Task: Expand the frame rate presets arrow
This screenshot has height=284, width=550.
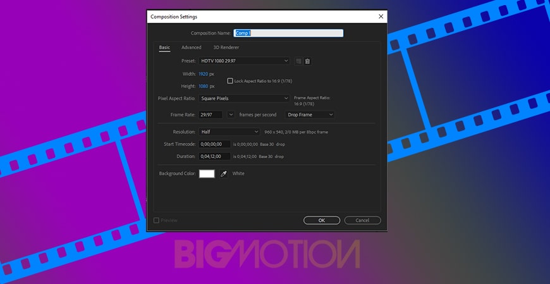Action: (x=231, y=114)
